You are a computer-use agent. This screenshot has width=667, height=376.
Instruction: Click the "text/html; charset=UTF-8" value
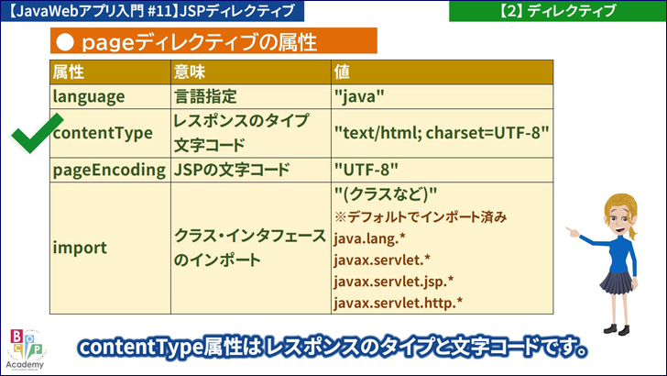click(x=441, y=133)
